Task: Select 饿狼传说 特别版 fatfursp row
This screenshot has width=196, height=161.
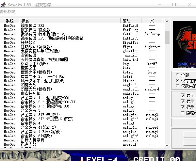Action: tap(82, 30)
